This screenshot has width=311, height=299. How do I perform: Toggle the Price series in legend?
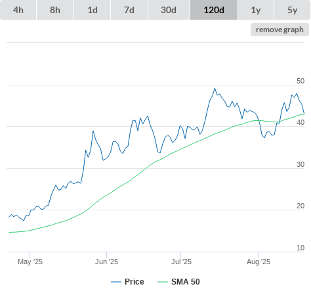(135, 282)
